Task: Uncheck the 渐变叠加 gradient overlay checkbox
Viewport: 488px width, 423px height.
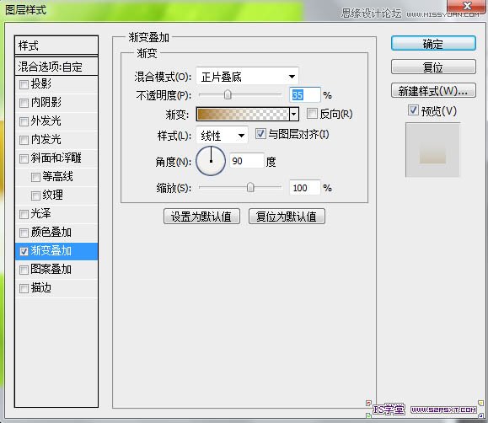Action: (24, 251)
